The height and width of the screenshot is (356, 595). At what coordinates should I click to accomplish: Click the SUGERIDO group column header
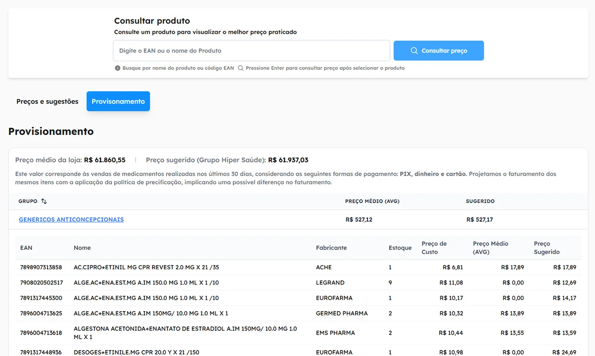tap(480, 201)
